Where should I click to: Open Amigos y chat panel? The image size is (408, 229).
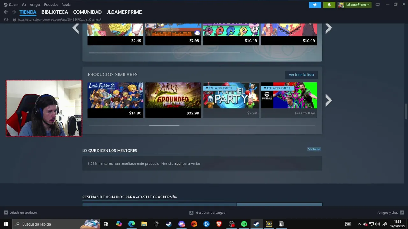[x=391, y=212]
